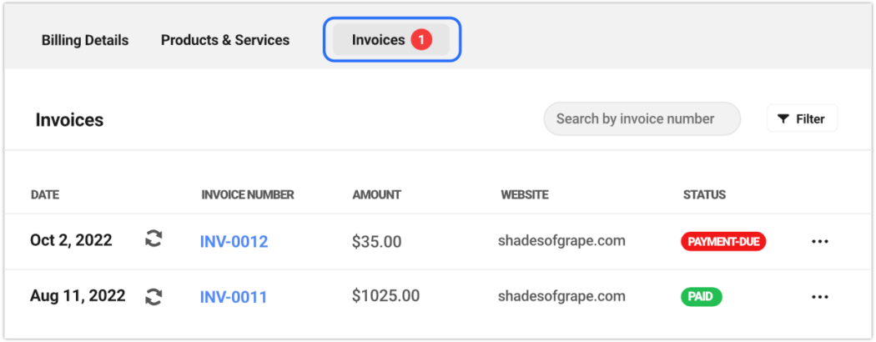
Task: Open the Products & Services tab
Action: point(225,40)
